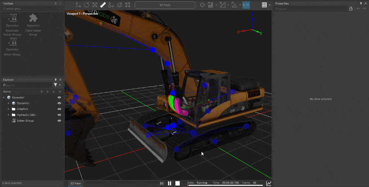Click the Time value 00:00:00:766
Viewport: 369px width, 187px height.
pos(230,183)
